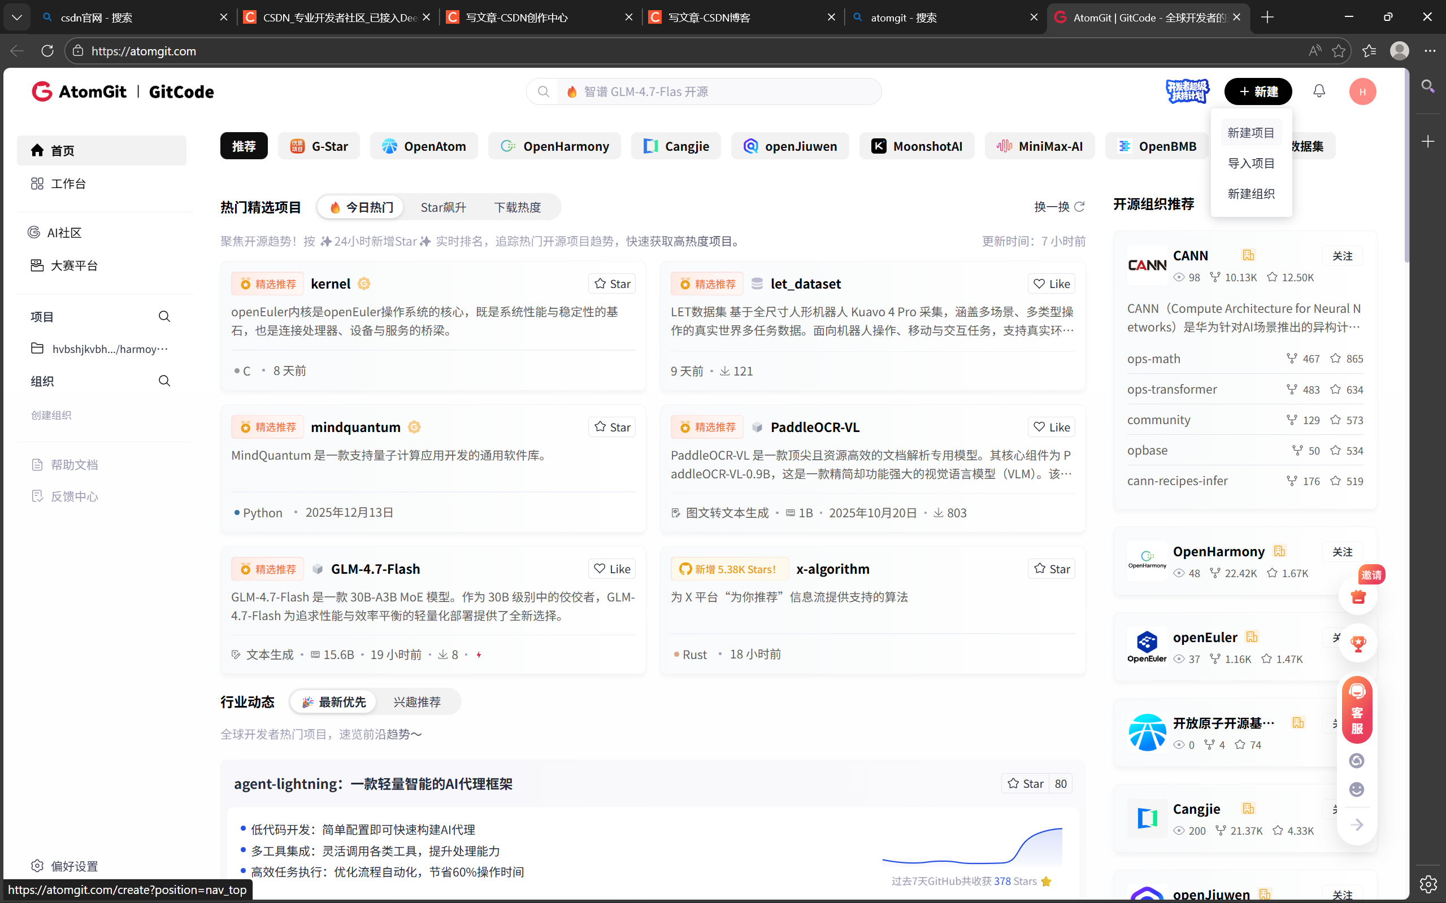Open new browser tab with plus button
1446x903 pixels.
[x=1267, y=18]
